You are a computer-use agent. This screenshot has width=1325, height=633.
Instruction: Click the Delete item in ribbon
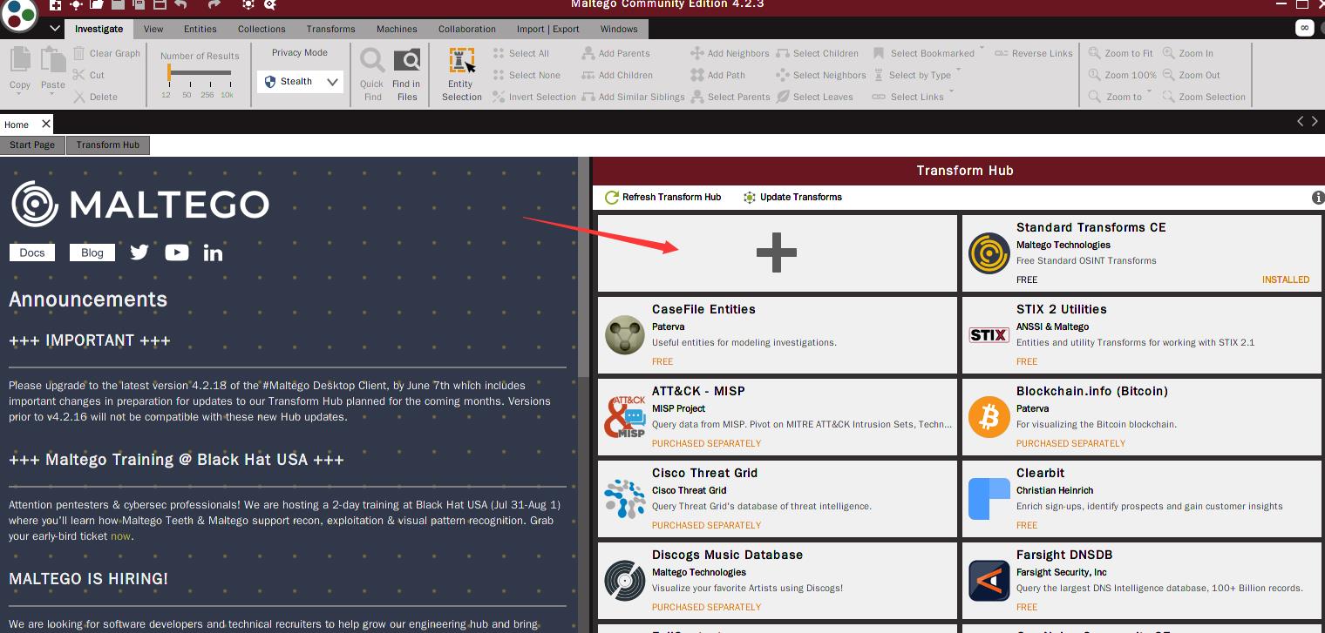pos(96,97)
